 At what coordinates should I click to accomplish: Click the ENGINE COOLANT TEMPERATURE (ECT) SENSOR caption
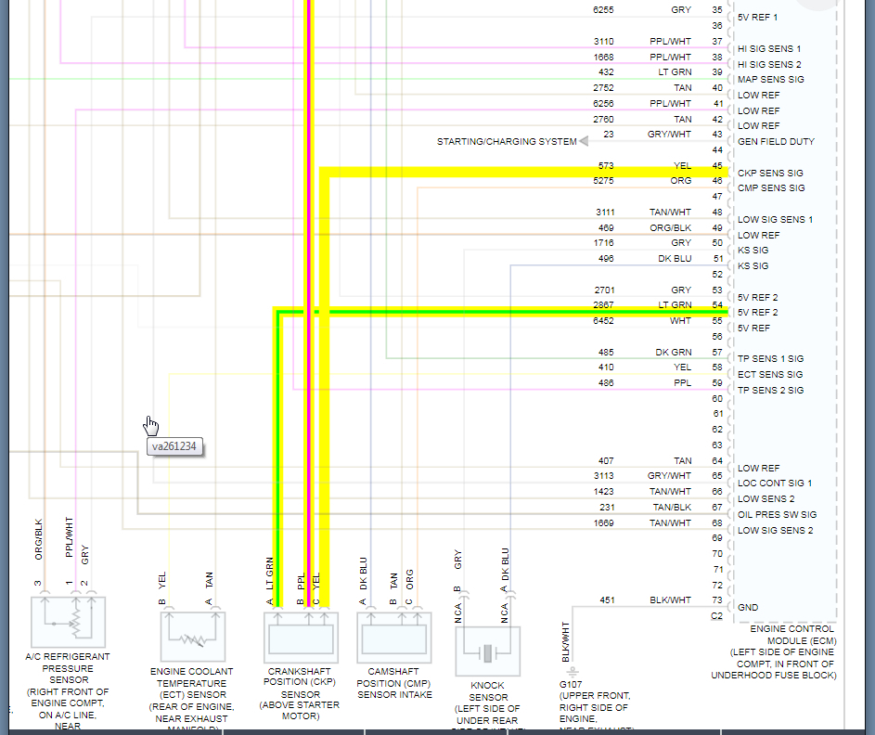point(191,683)
